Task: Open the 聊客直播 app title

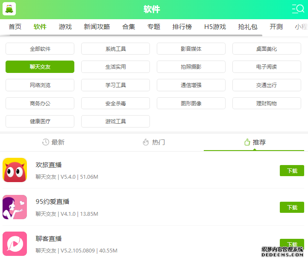Action: click(49, 239)
